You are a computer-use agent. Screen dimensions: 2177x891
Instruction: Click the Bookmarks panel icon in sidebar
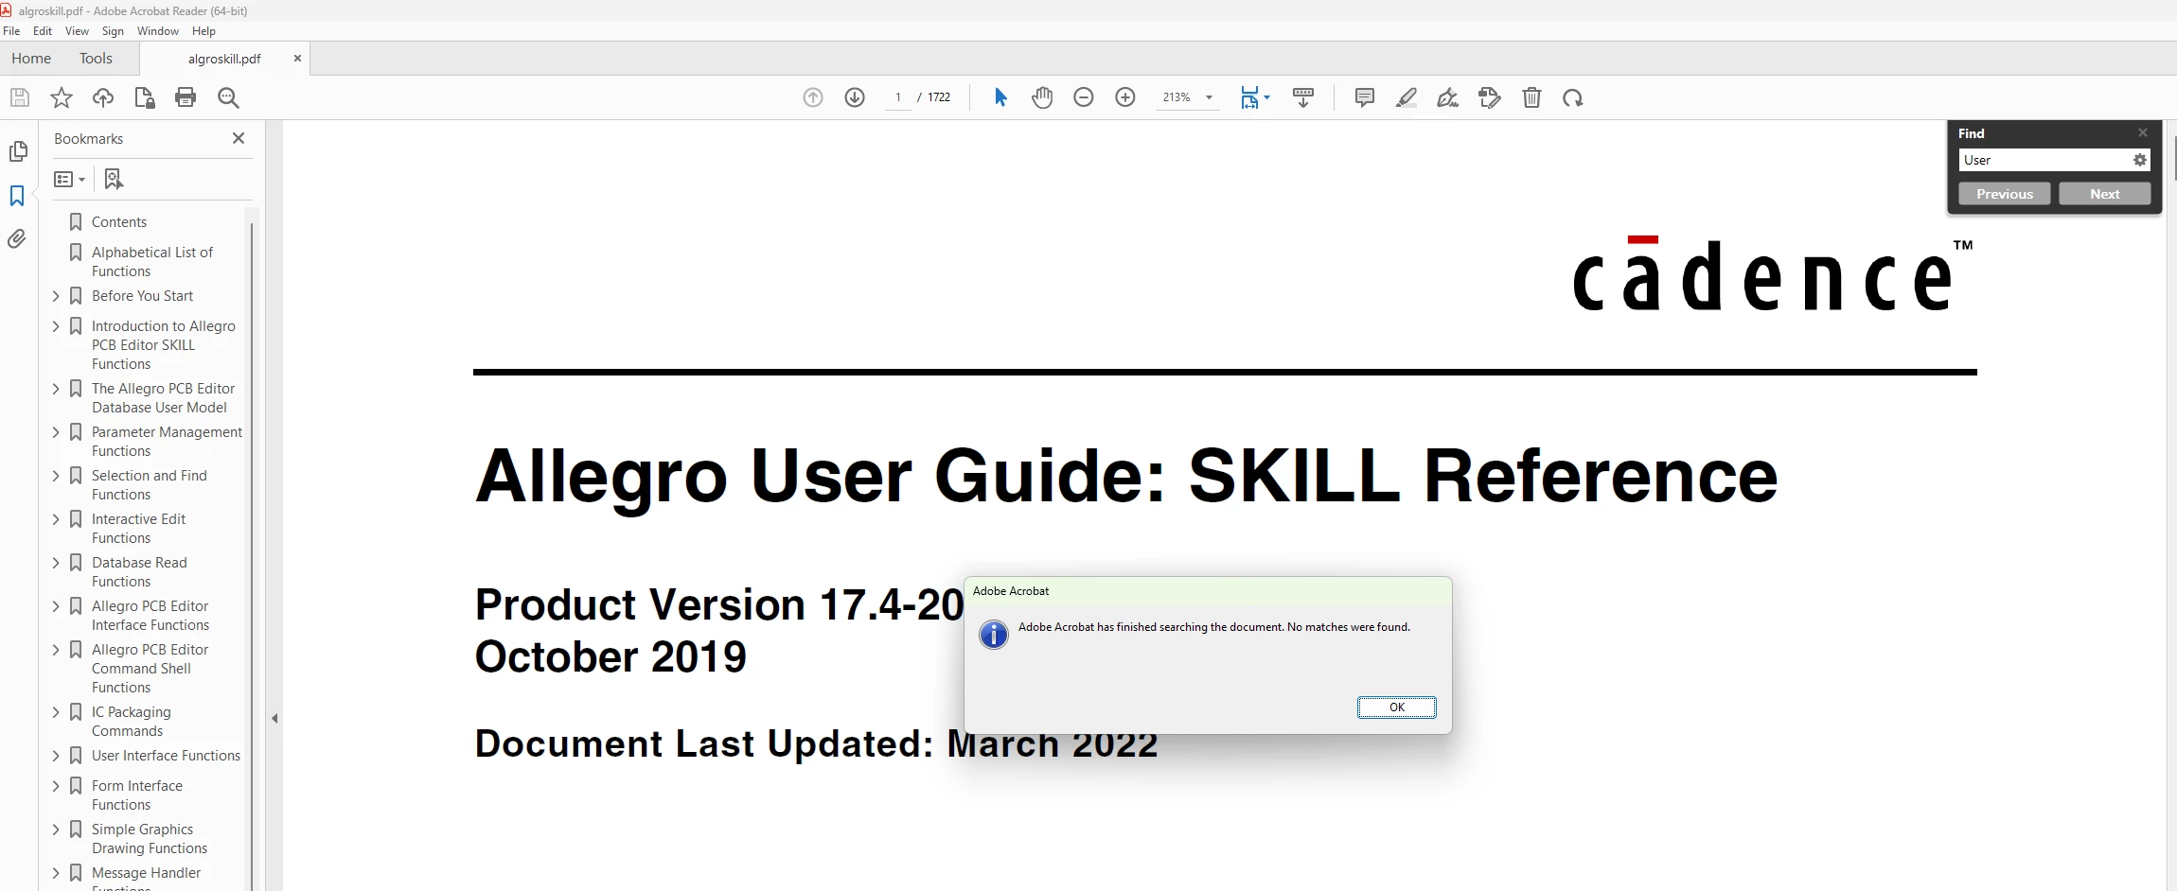tap(17, 196)
